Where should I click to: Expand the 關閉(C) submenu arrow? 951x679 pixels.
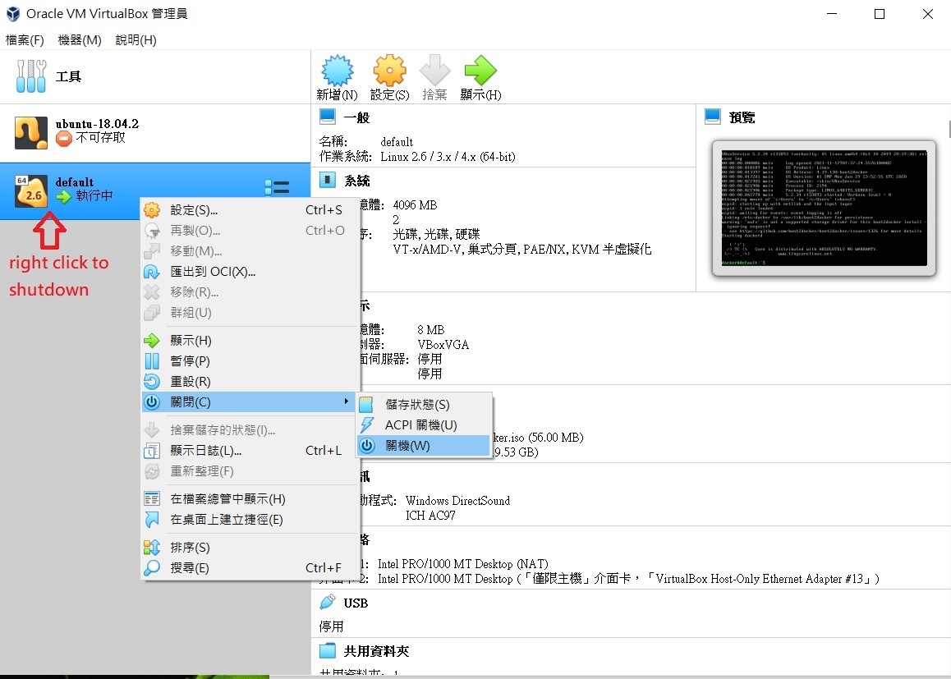click(x=347, y=401)
